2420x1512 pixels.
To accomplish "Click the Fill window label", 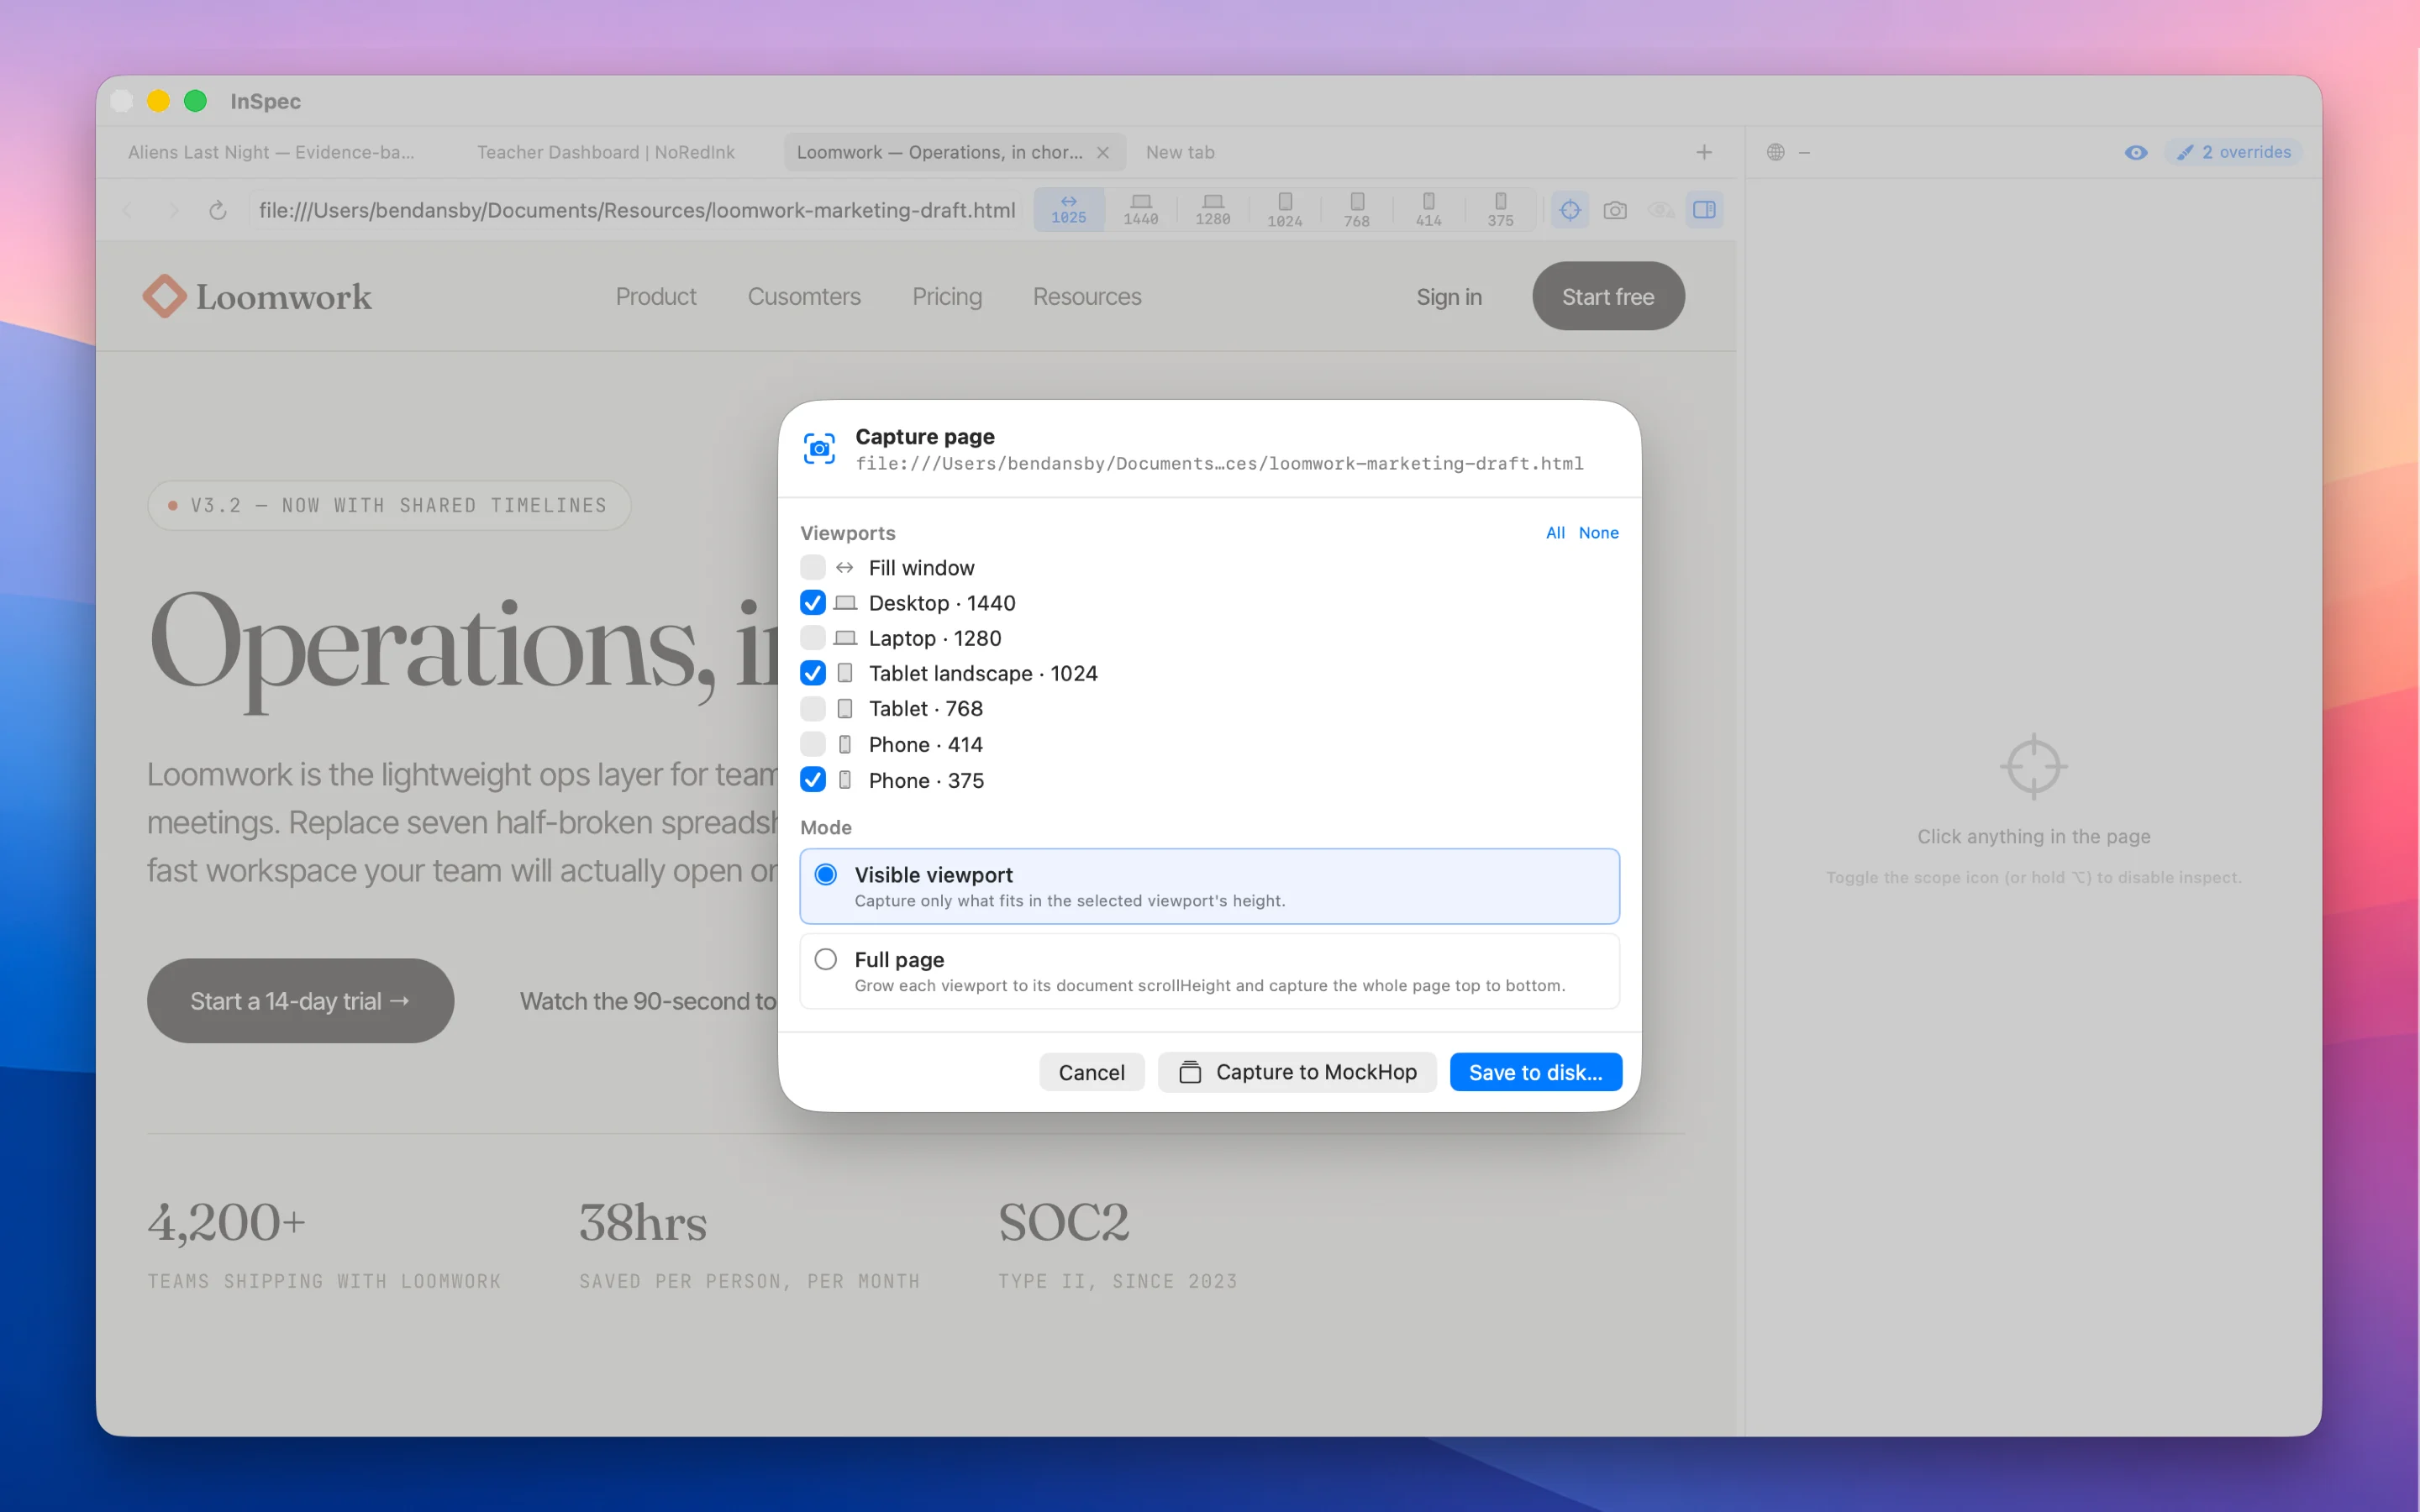I will click(921, 567).
